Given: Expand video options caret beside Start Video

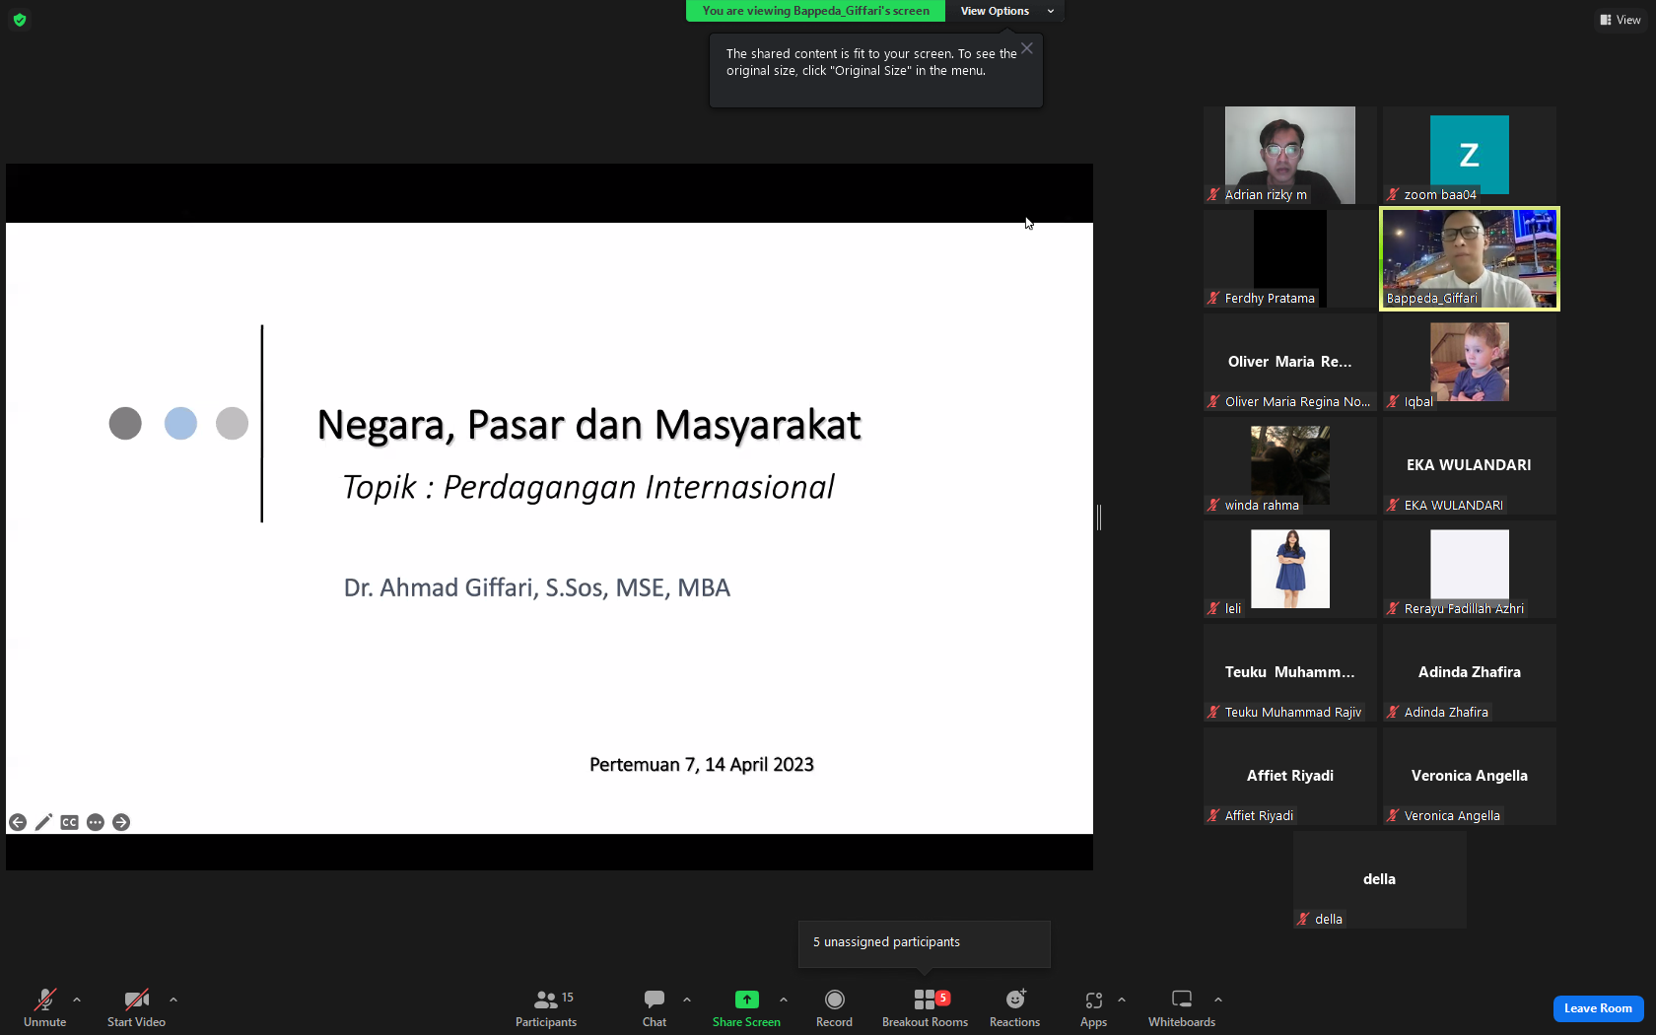Looking at the screenshot, I should [173, 1000].
